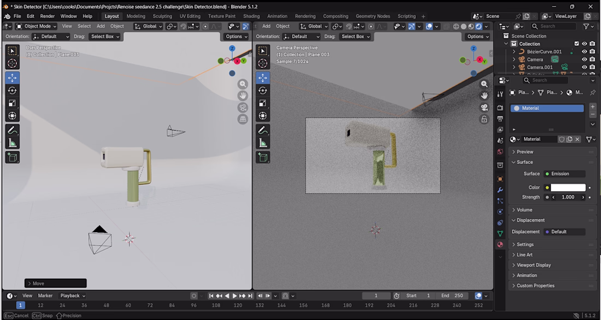Viewport: 601px width, 320px height.
Task: Disable Camera render via camera icon
Action: click(593, 60)
